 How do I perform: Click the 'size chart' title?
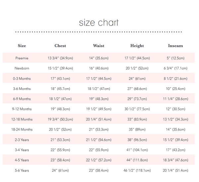99,23
